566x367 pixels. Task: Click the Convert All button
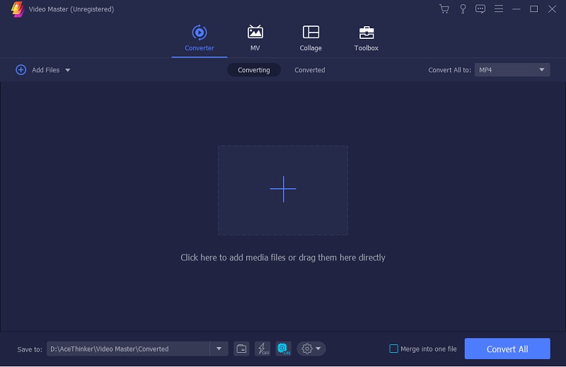tap(507, 349)
